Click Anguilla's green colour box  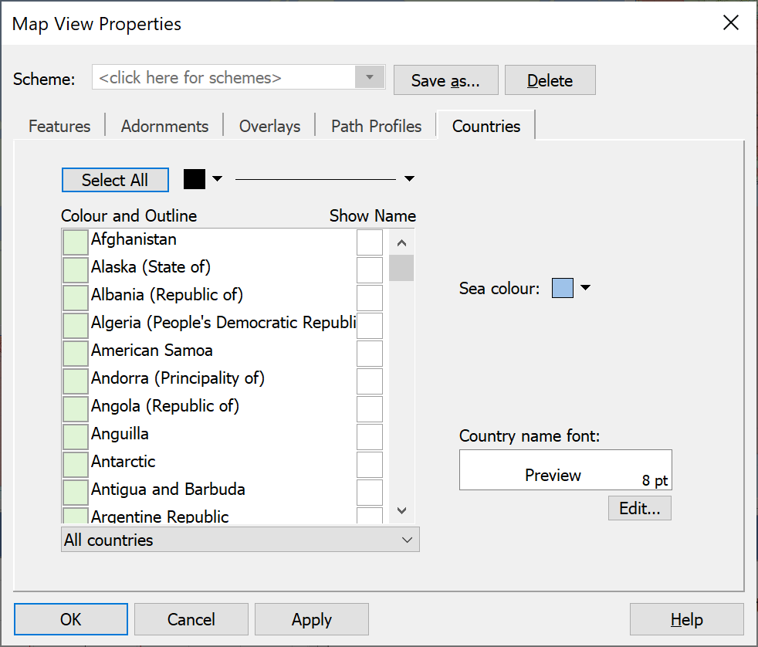click(76, 437)
